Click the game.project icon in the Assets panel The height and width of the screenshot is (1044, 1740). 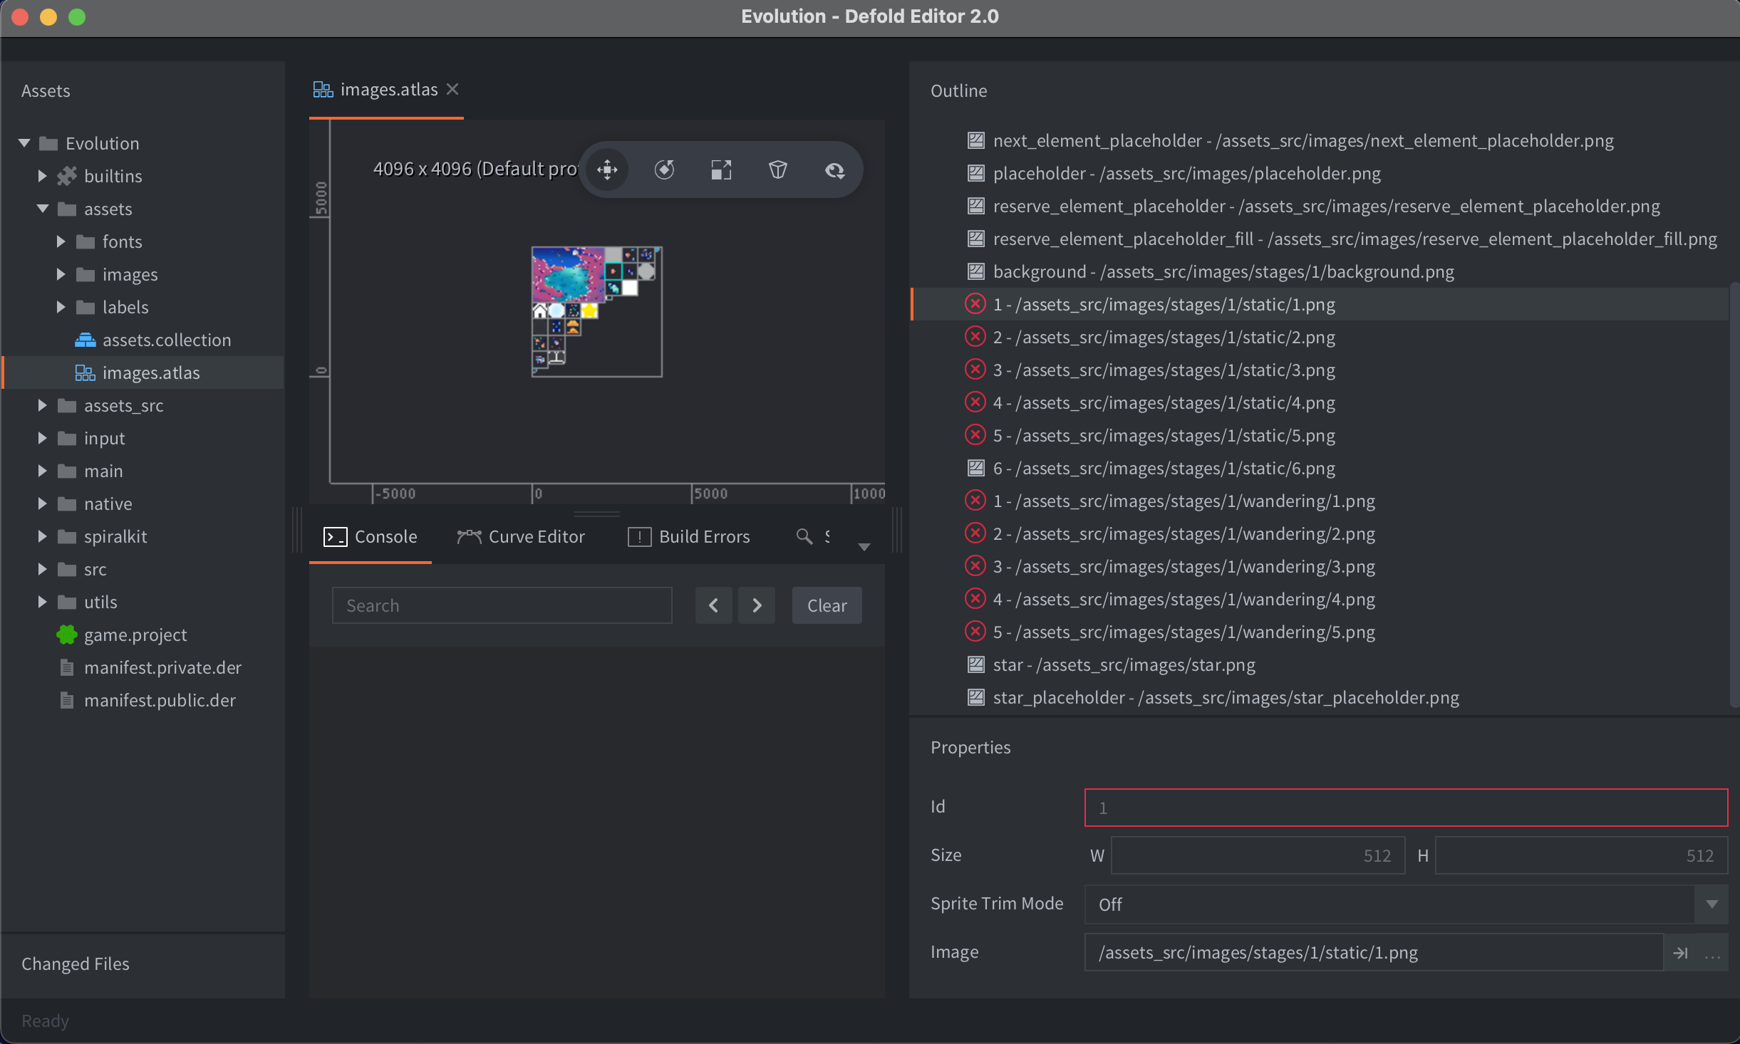click(x=66, y=635)
